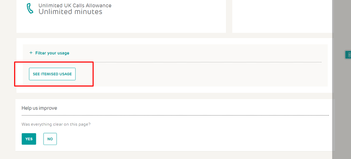The width and height of the screenshot is (351, 159).
Task: Click empty space right of the NO button
Action: pyautogui.click(x=176, y=139)
